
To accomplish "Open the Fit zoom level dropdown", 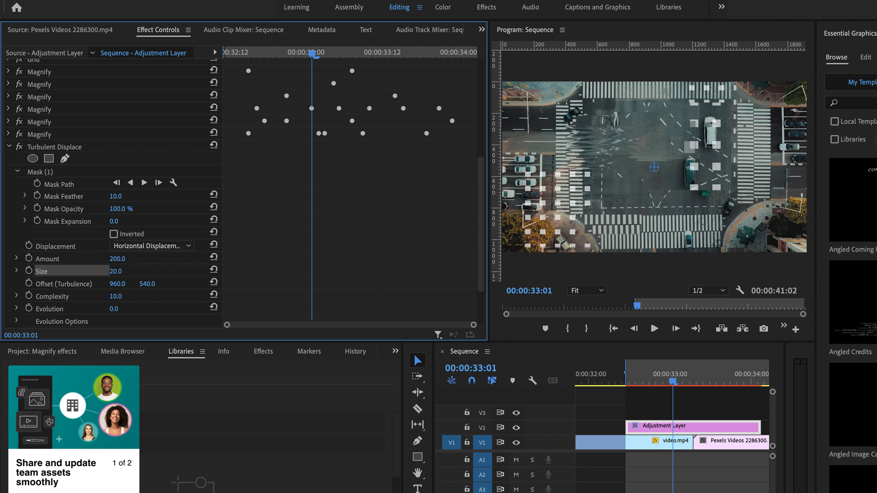I will click(586, 290).
